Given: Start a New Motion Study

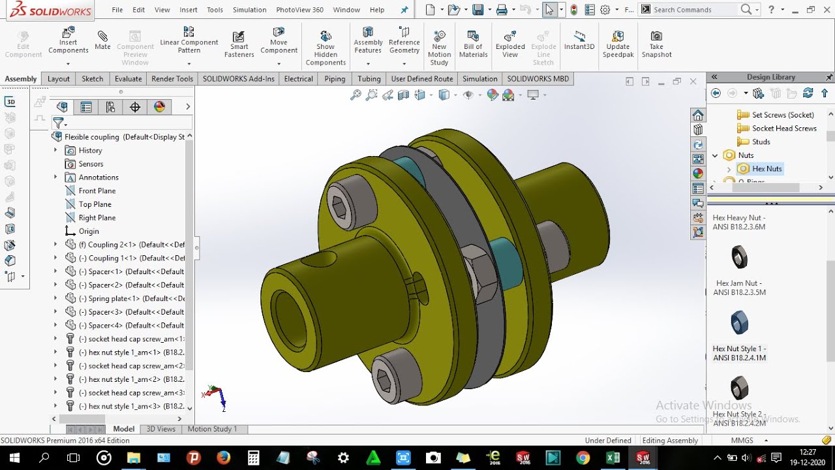Looking at the screenshot, I should [439, 48].
